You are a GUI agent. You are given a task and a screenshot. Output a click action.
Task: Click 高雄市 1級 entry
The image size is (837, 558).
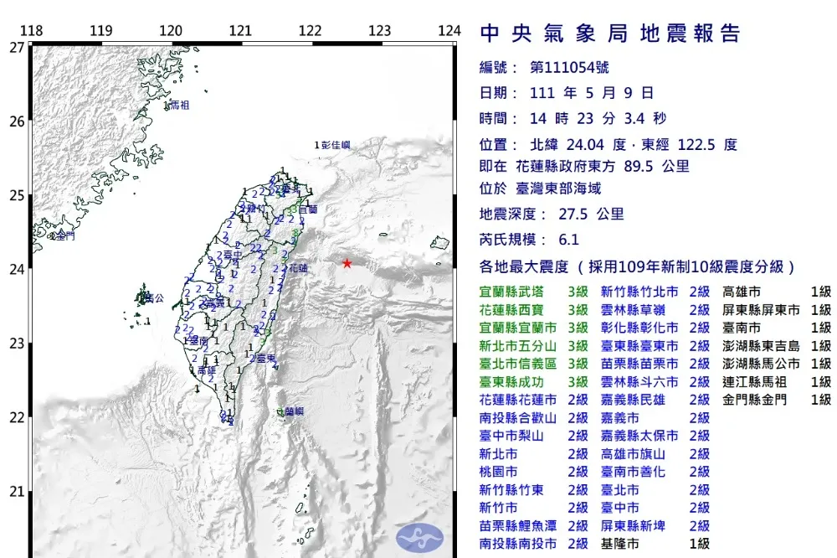[777, 292]
